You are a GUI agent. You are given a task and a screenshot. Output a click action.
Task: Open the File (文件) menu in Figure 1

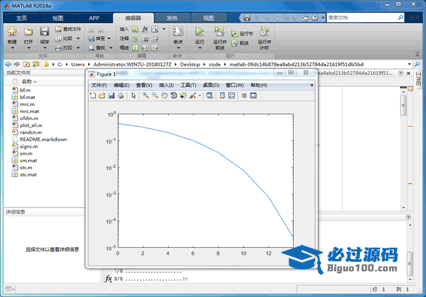coord(99,85)
